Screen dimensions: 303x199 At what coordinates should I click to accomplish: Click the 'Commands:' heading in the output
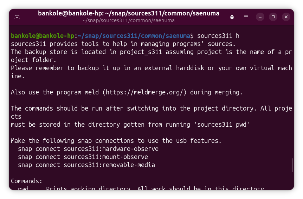(27, 181)
